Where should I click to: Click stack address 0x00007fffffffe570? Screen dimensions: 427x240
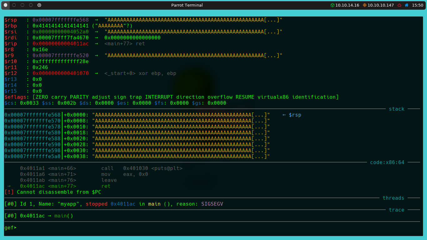pyautogui.click(x=33, y=121)
